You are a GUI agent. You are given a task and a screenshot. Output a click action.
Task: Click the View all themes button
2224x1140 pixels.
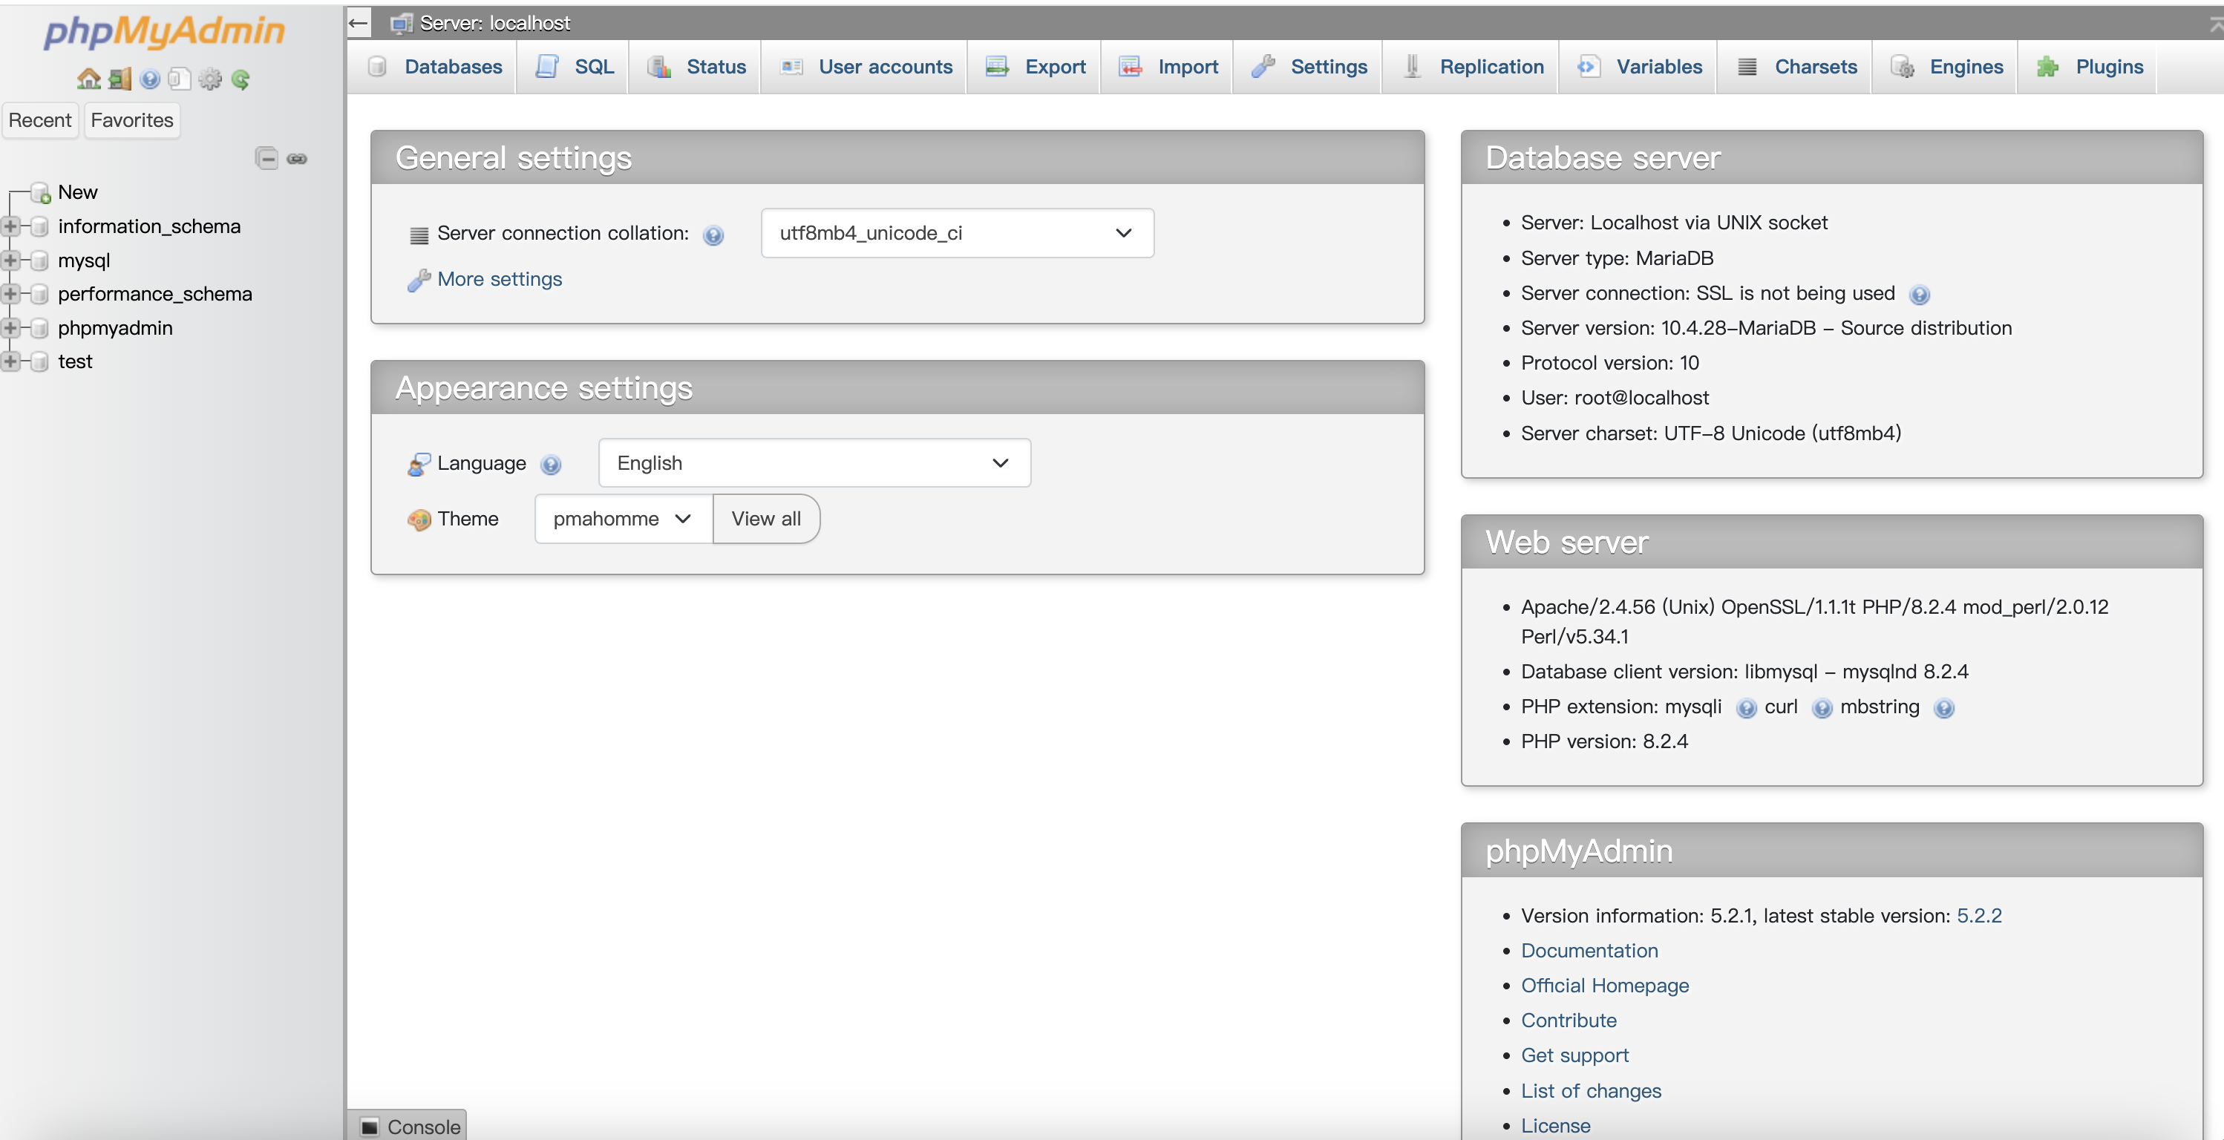tap(765, 519)
